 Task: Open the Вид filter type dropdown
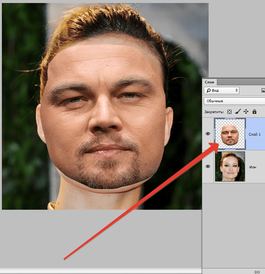221,90
